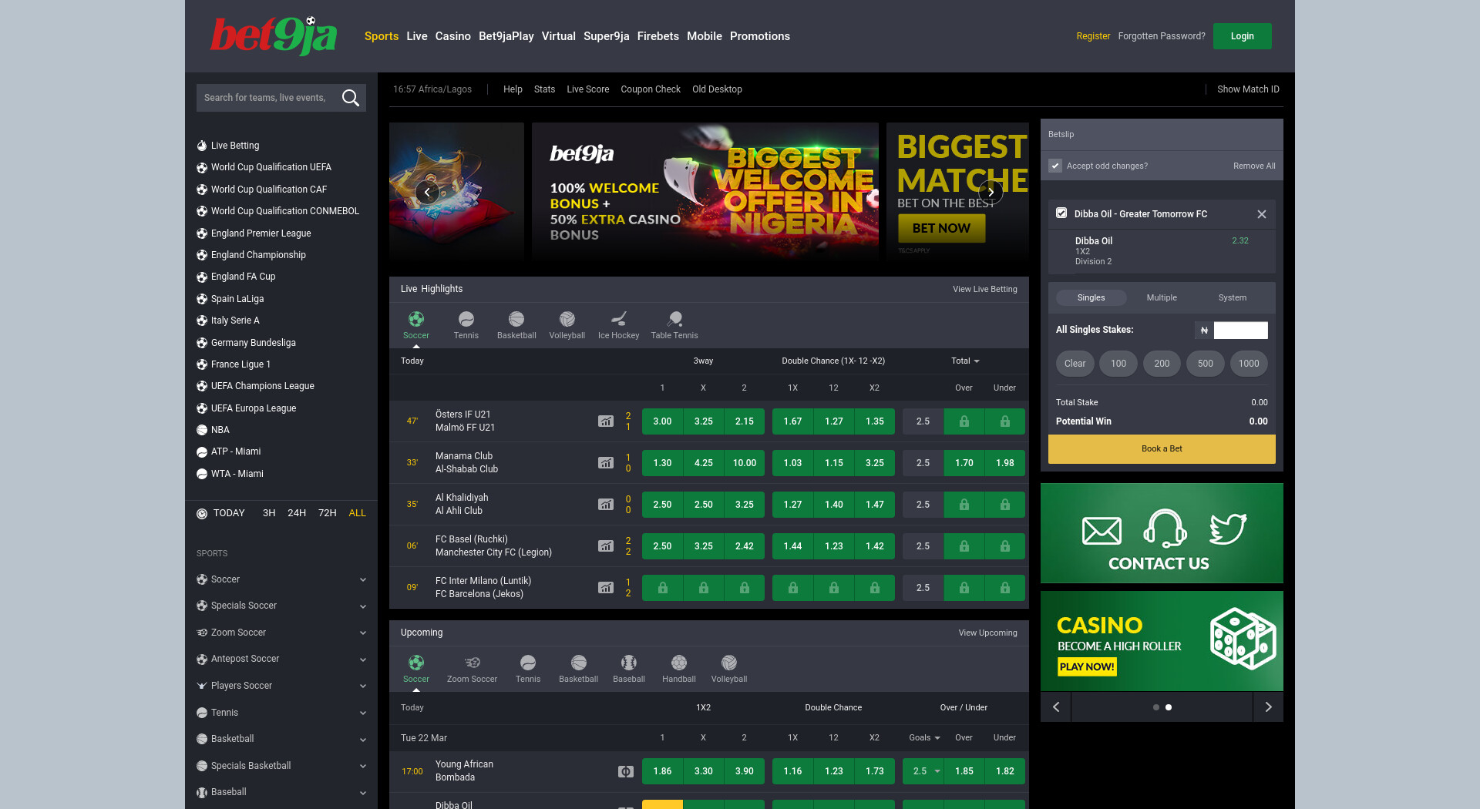Expand Specials Soccer category
This screenshot has height=809, width=1480.
pyautogui.click(x=281, y=606)
